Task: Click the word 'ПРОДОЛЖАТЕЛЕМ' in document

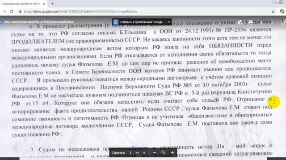Action: click(38, 41)
